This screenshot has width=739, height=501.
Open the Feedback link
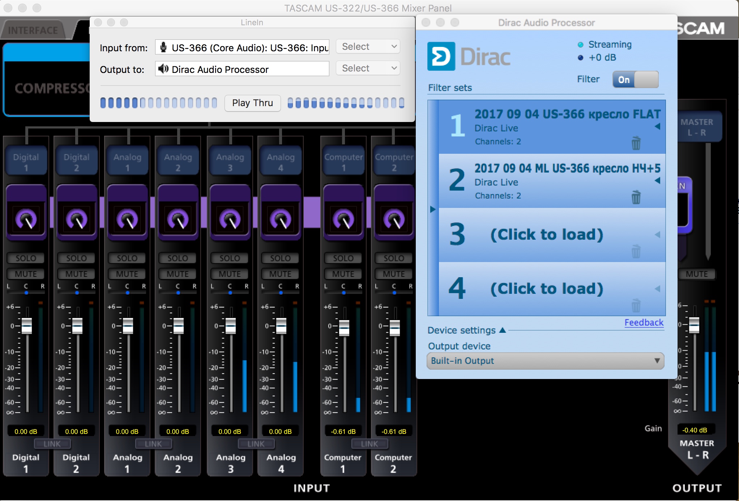[x=644, y=322]
